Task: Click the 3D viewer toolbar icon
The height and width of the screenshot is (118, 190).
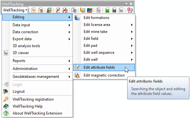Action: [x=121, y=10]
